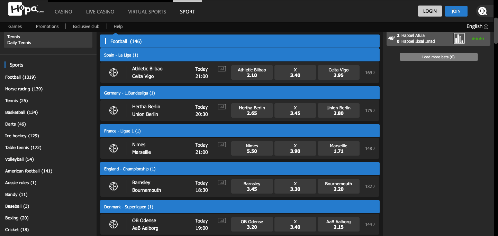The height and width of the screenshot is (236, 498).
Task: Collapse England - Championship league header
Action: coord(240,169)
